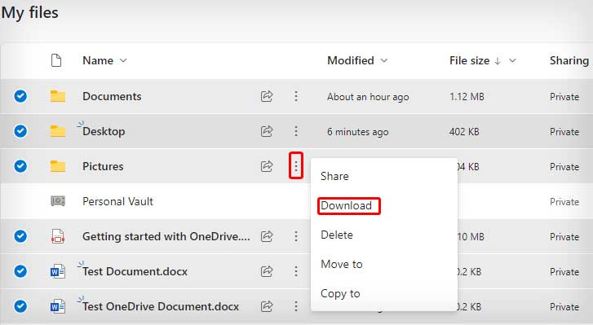
Task: Open the Desktop folder name link
Action: pos(104,131)
